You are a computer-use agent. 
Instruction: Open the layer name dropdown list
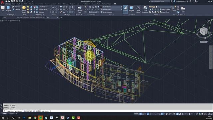[164, 7]
